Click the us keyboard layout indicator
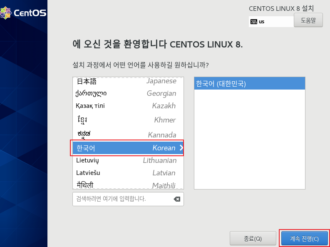Screen dimensions: 330x247 point(271,22)
